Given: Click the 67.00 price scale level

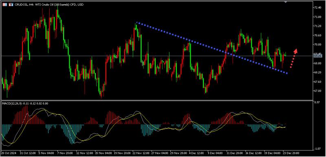Looking at the screenshot, I should pyautogui.click(x=318, y=91).
